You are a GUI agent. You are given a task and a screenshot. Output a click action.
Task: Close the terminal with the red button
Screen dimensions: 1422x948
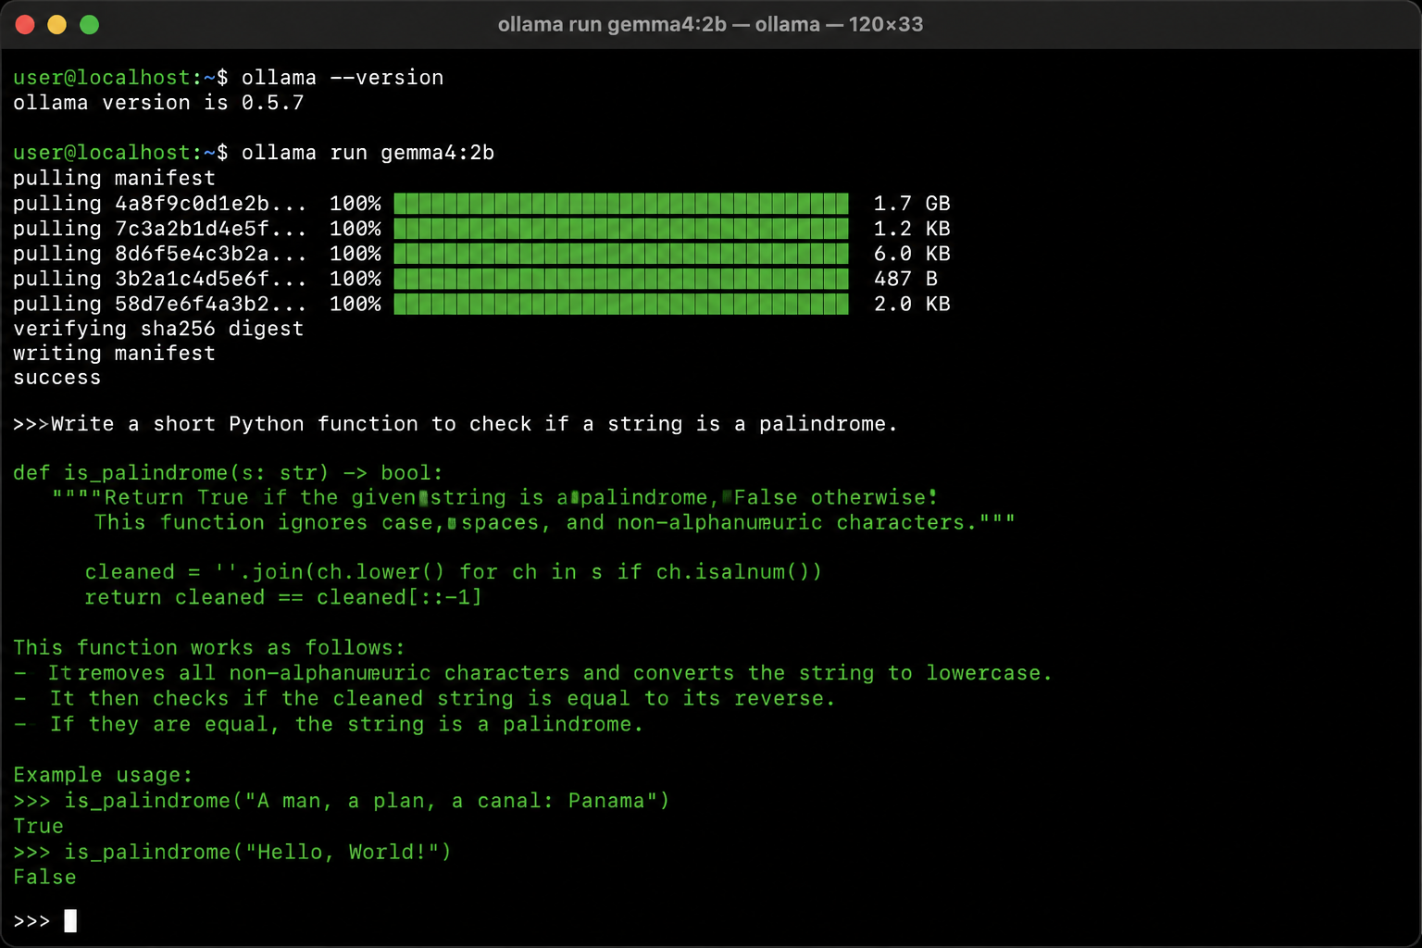point(25,24)
